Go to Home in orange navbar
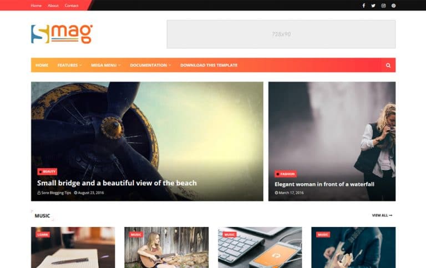This screenshot has height=268, width=426. tap(42, 65)
